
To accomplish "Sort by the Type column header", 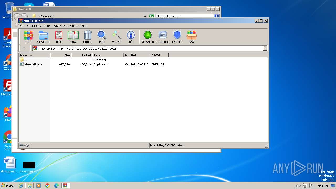I will pyautogui.click(x=108, y=55).
